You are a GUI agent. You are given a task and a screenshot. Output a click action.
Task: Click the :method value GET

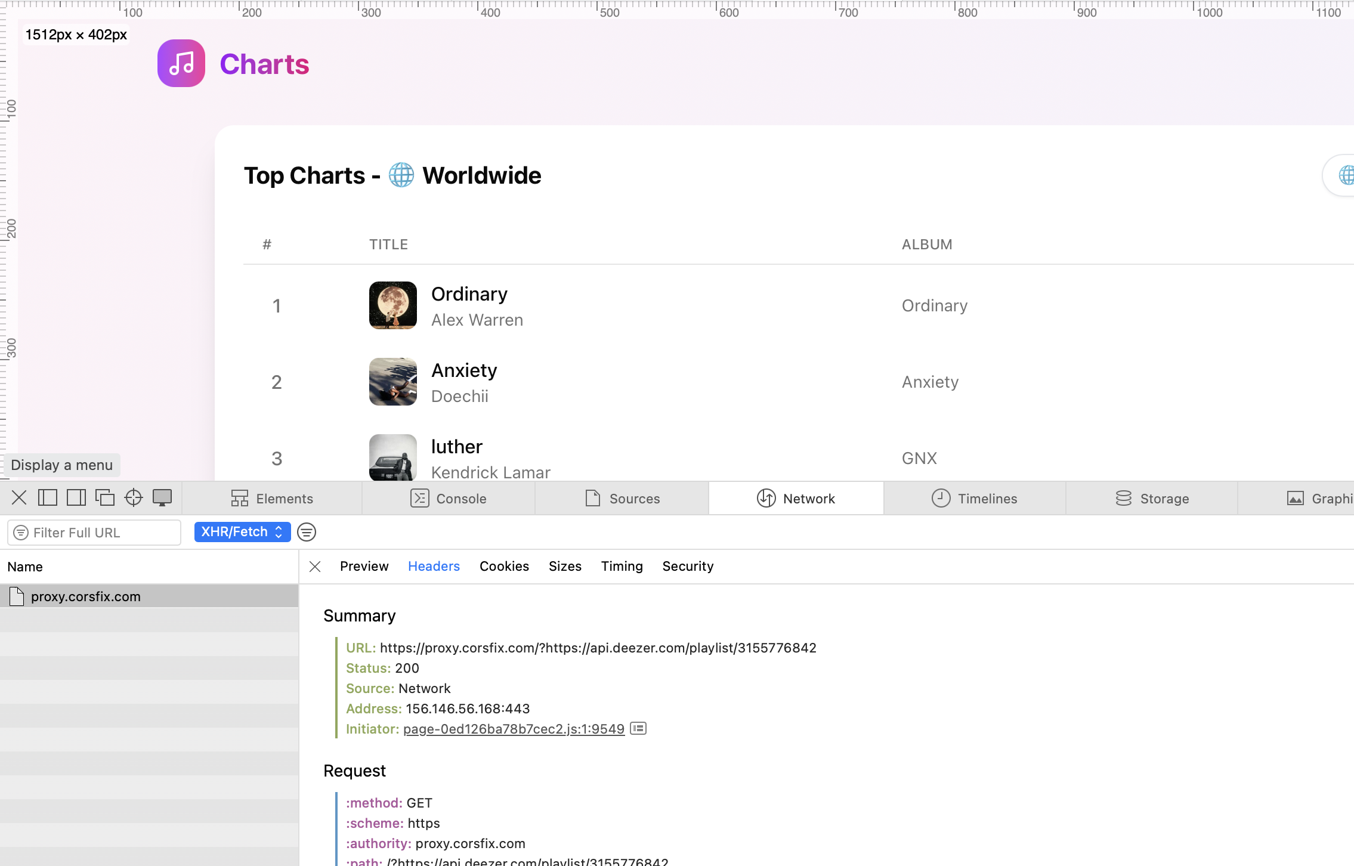[x=419, y=803]
